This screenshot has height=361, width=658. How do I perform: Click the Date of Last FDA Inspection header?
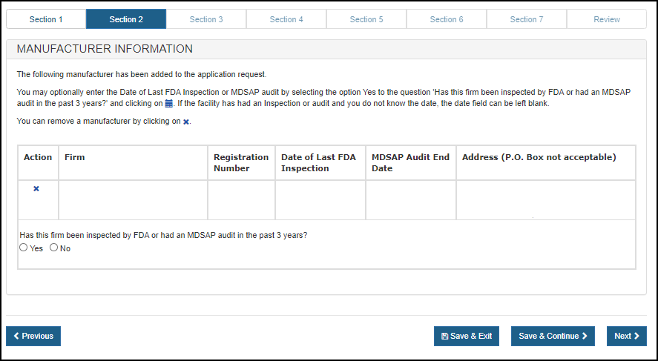pyautogui.click(x=318, y=162)
